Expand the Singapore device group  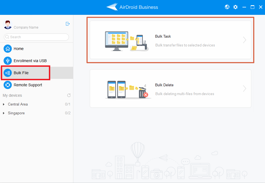click(4, 113)
